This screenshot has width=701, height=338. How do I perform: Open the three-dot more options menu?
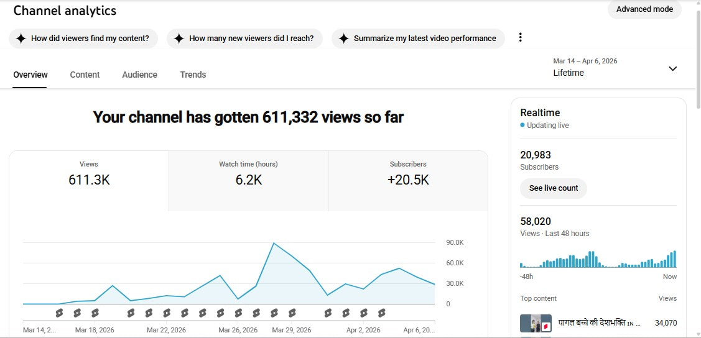(x=521, y=38)
